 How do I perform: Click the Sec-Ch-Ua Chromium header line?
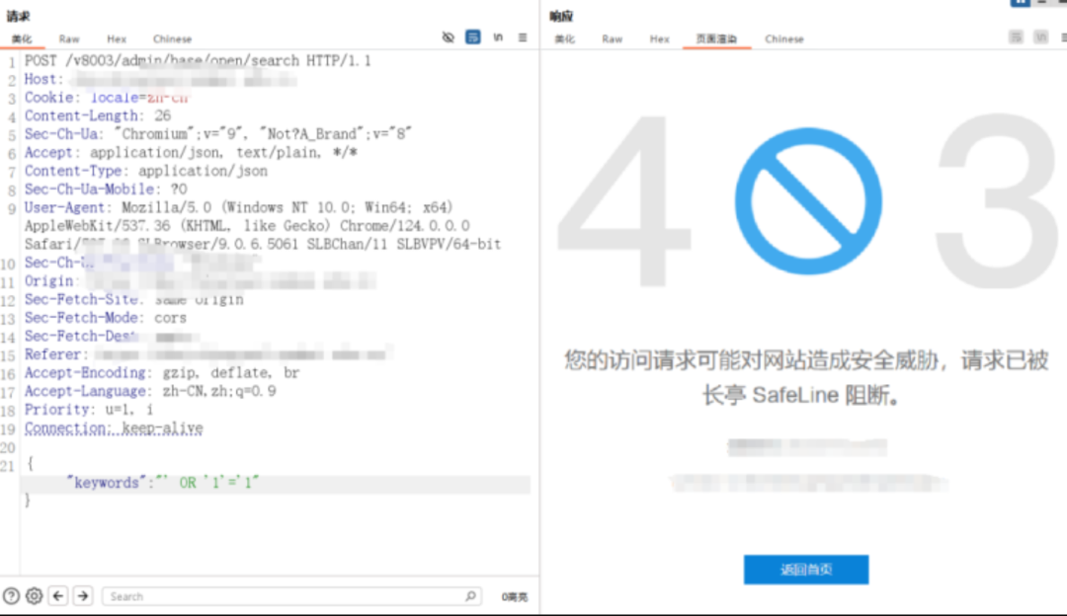pos(218,134)
